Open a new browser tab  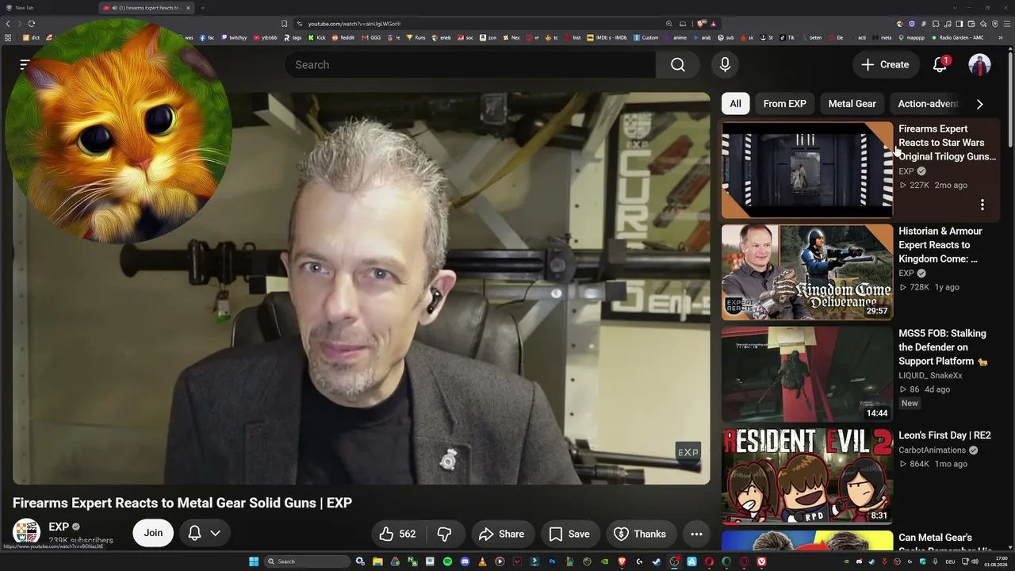202,8
